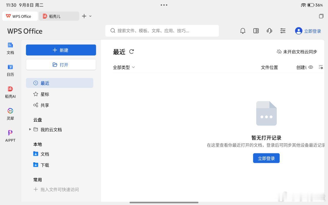Image resolution: width=328 pixels, height=205 pixels.
Task: Click the 常用 section heading
Action: 37,180
